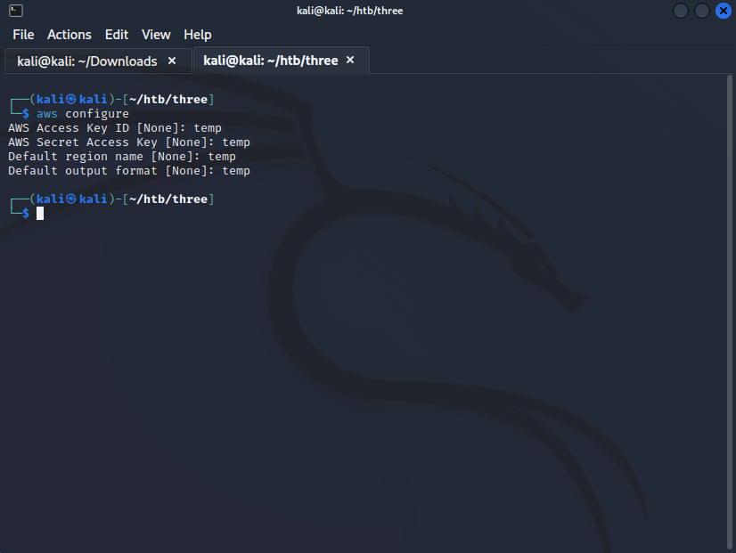Screen dimensions: 736x553
Task: Click the cursor at the empty prompt
Action: pyautogui.click(x=40, y=214)
